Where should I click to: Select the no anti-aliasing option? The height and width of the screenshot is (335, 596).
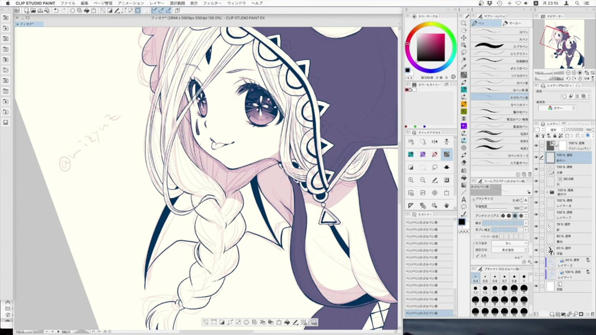[503, 215]
